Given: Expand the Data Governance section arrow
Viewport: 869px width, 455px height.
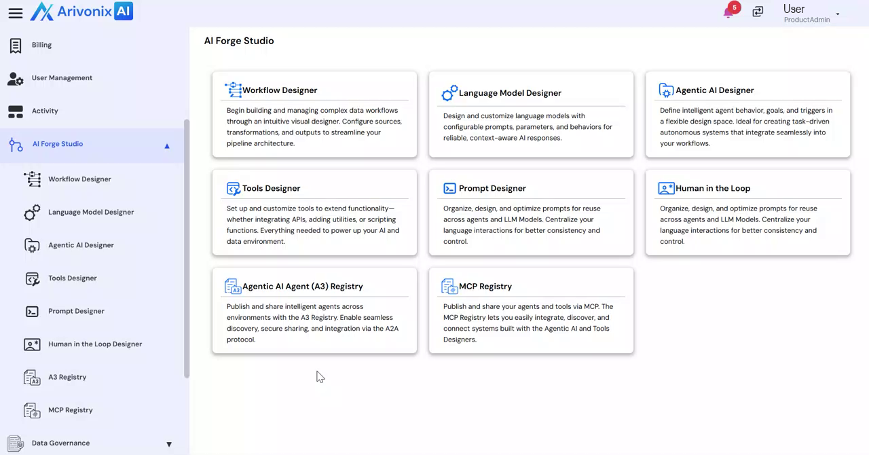Looking at the screenshot, I should coord(169,445).
